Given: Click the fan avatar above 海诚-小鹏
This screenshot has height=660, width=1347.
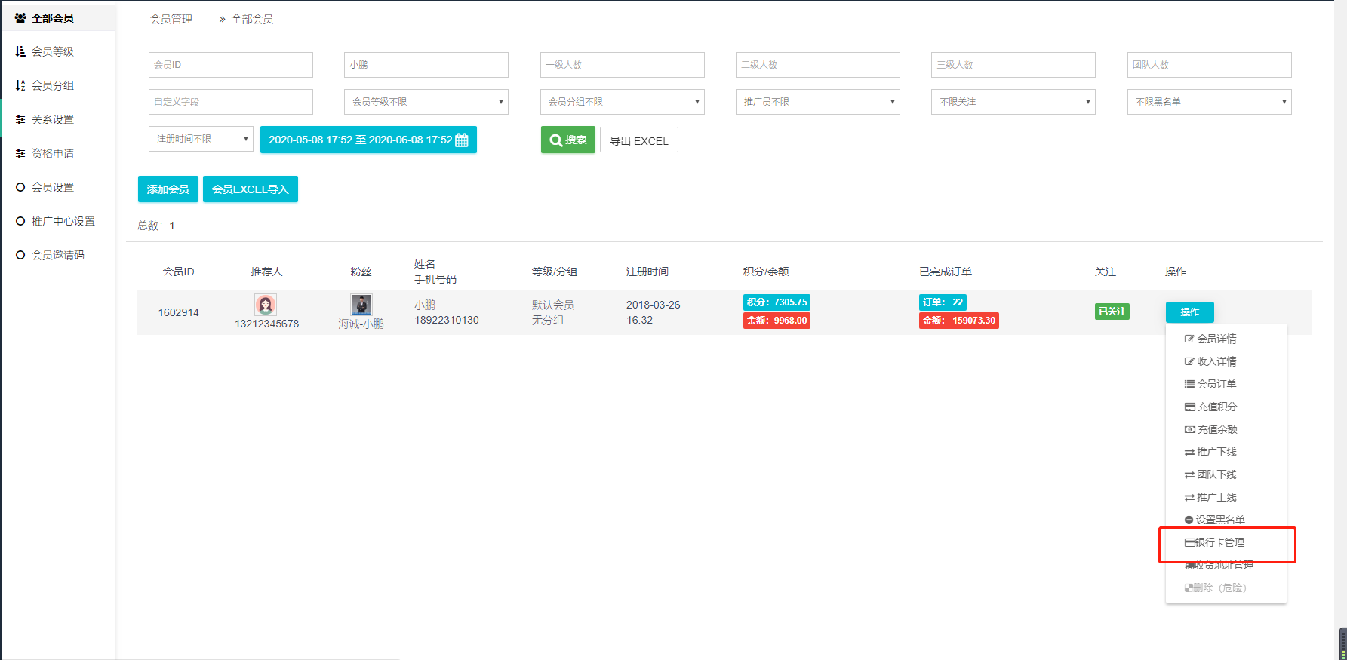Looking at the screenshot, I should [x=361, y=305].
